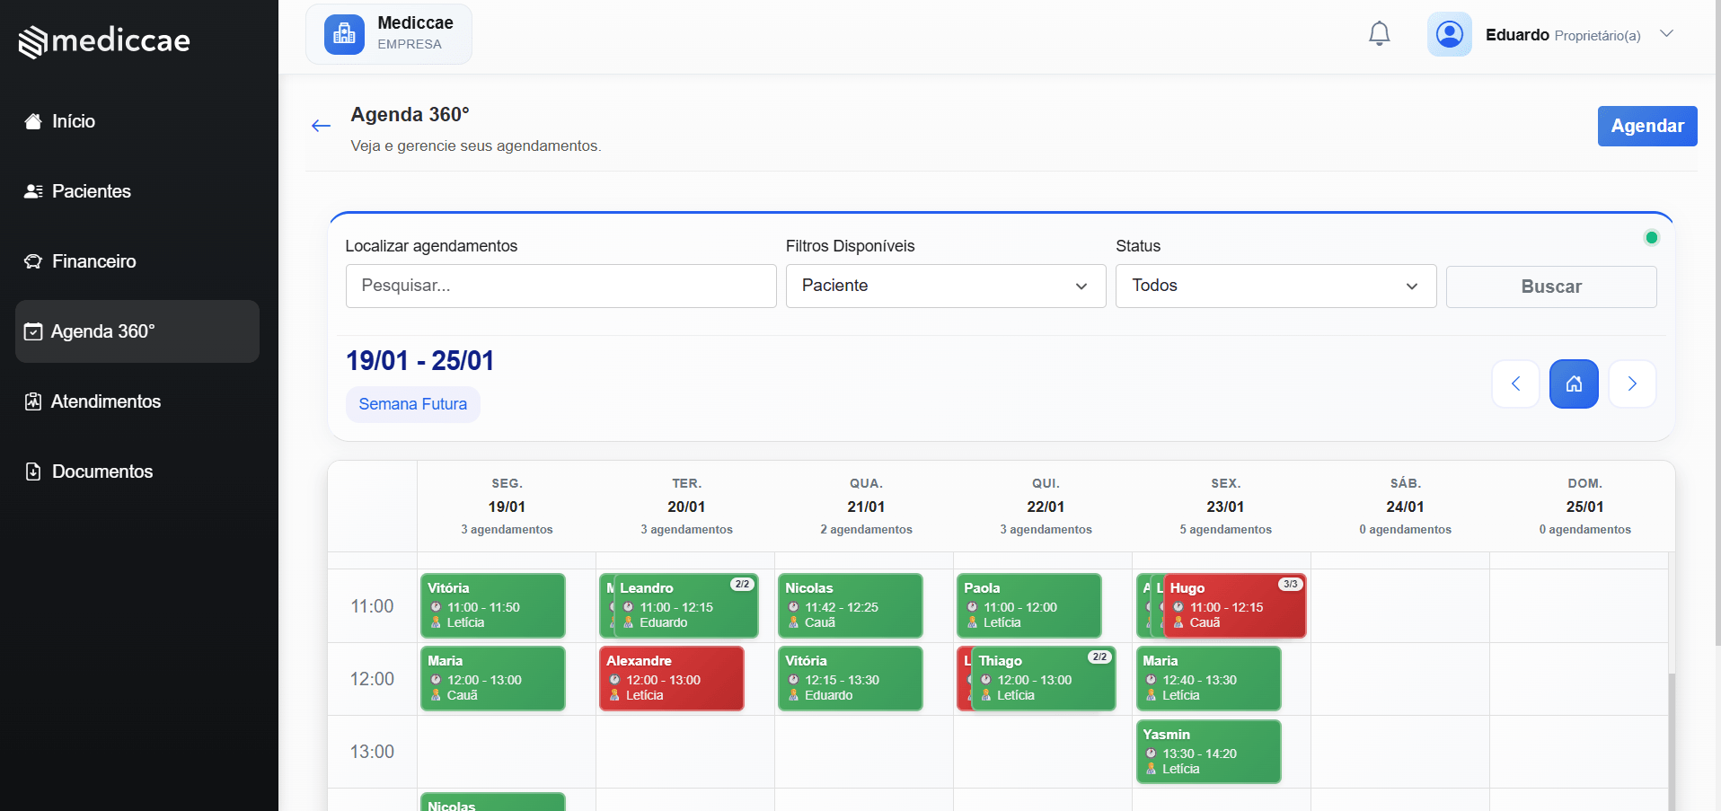This screenshot has width=1721, height=811.
Task: Click the Mediccae logo in sidebar
Action: [x=104, y=41]
